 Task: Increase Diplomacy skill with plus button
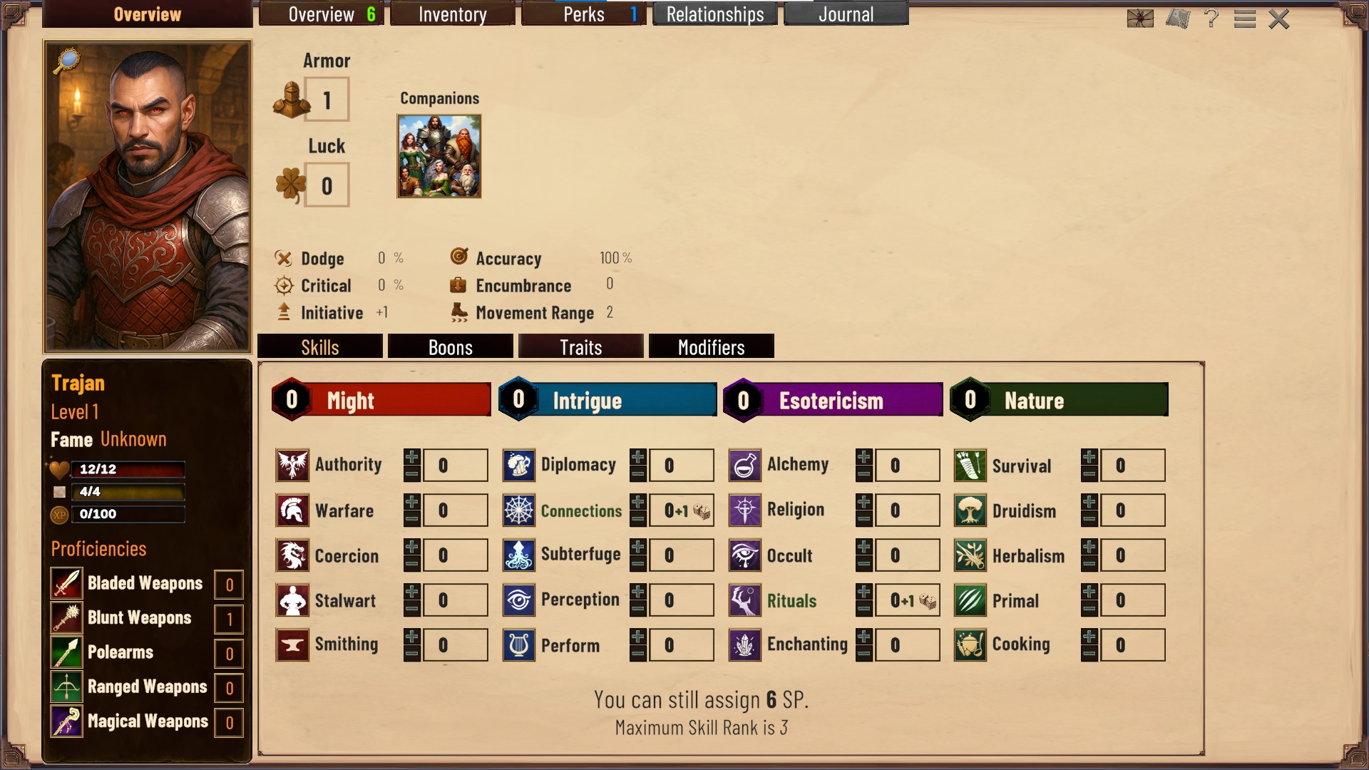point(638,457)
